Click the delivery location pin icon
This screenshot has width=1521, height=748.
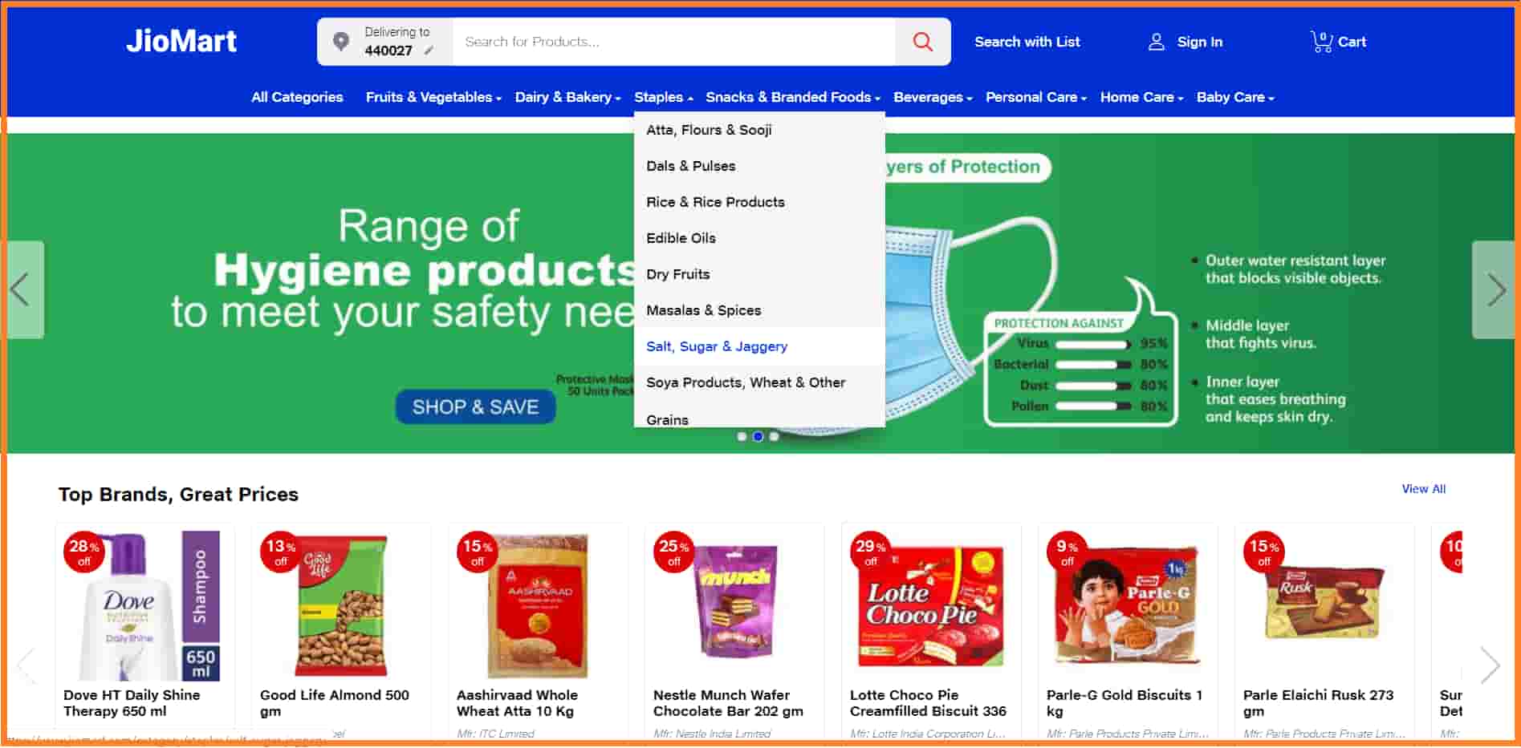[x=341, y=42]
